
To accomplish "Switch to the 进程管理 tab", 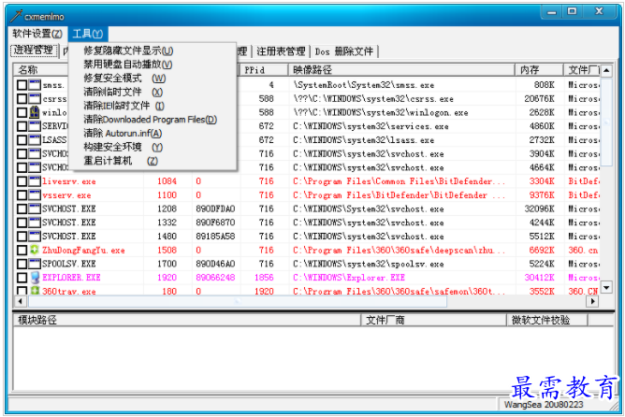I will (34, 50).
